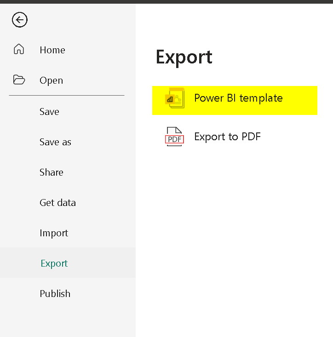Viewport: 333px width, 337px height.
Task: Click the Export to PDF text
Action: 227,137
